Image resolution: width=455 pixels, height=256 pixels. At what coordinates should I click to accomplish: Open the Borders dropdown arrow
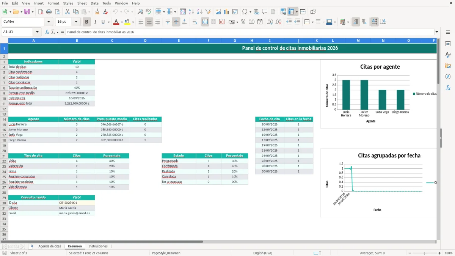click(x=312, y=22)
